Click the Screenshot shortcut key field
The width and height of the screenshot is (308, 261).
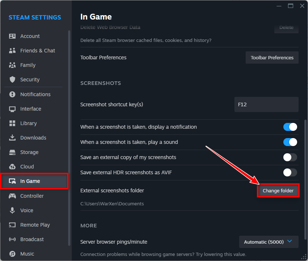pos(266,104)
